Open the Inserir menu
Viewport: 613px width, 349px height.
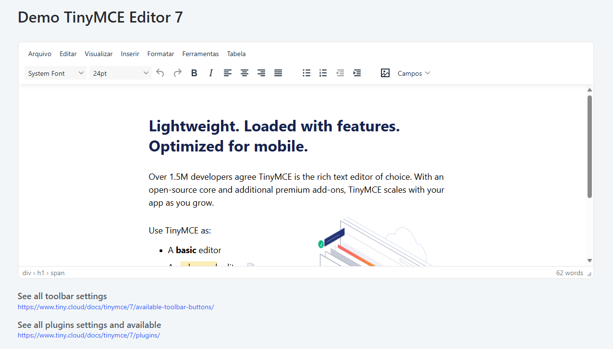(130, 54)
